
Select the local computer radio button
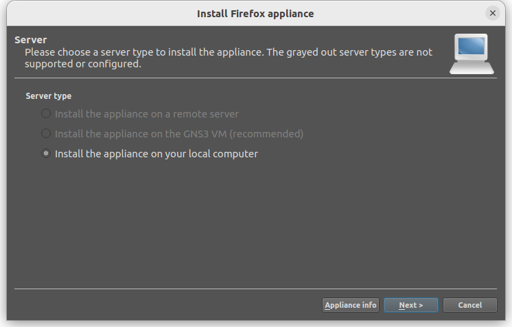click(46, 153)
